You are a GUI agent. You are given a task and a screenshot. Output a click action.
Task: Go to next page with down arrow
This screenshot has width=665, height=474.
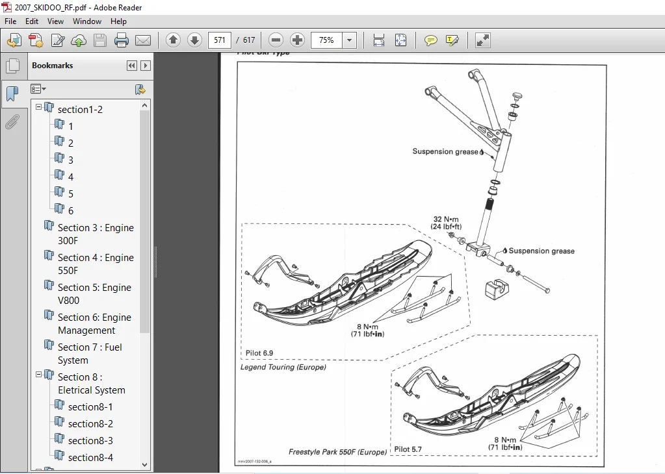(194, 40)
